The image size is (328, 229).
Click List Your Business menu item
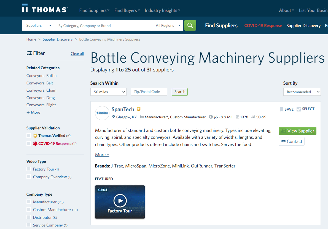point(313,10)
